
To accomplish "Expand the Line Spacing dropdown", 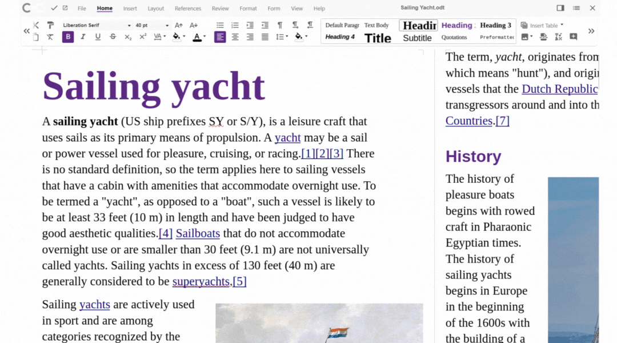I will (x=286, y=37).
